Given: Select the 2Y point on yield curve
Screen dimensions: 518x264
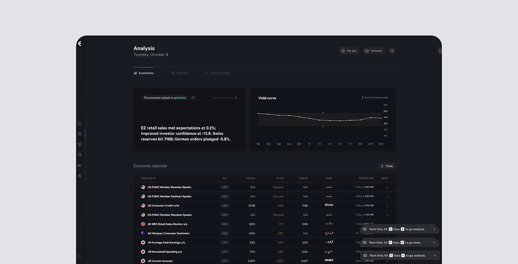Looking at the screenshot, I should pyautogui.click(x=320, y=120).
